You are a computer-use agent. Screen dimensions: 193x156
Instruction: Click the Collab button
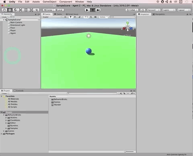tap(132, 10)
